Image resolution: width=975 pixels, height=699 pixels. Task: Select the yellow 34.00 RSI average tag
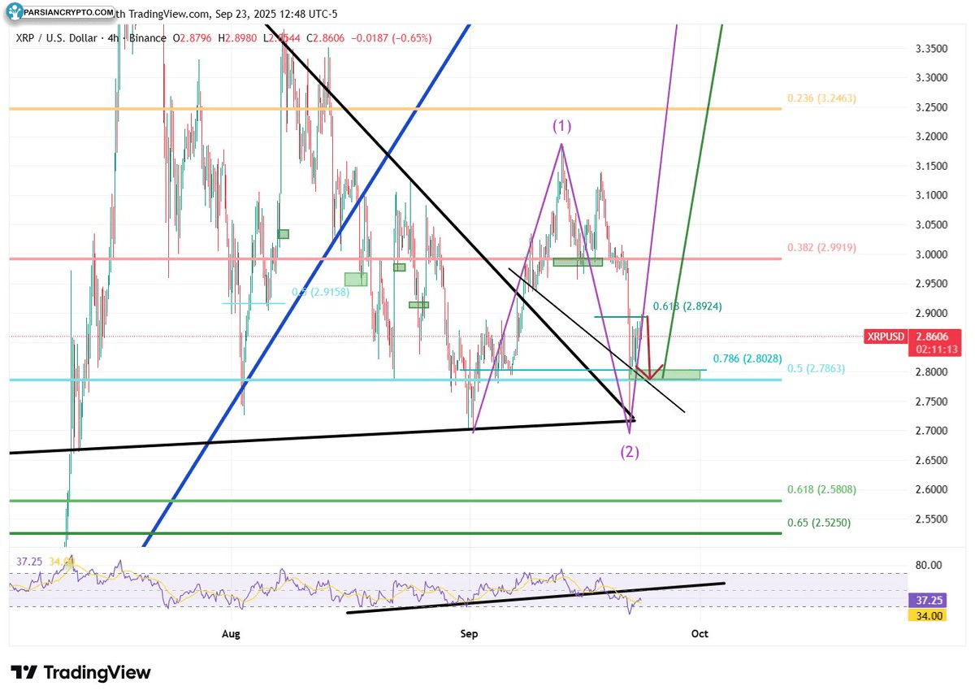point(926,615)
